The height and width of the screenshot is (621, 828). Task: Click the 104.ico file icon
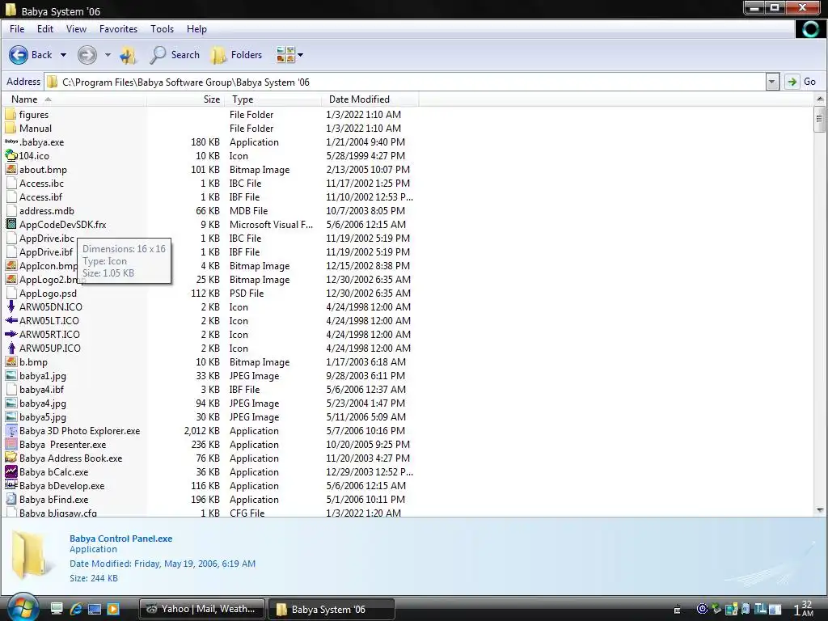pos(11,155)
